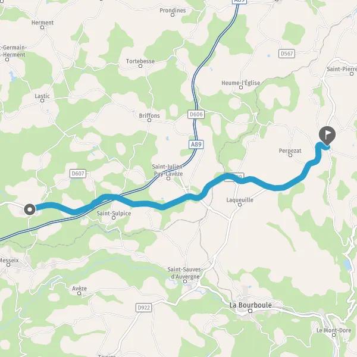The width and height of the screenshot is (357, 357).
Task: Click the D567 road sign
Action: [287, 54]
